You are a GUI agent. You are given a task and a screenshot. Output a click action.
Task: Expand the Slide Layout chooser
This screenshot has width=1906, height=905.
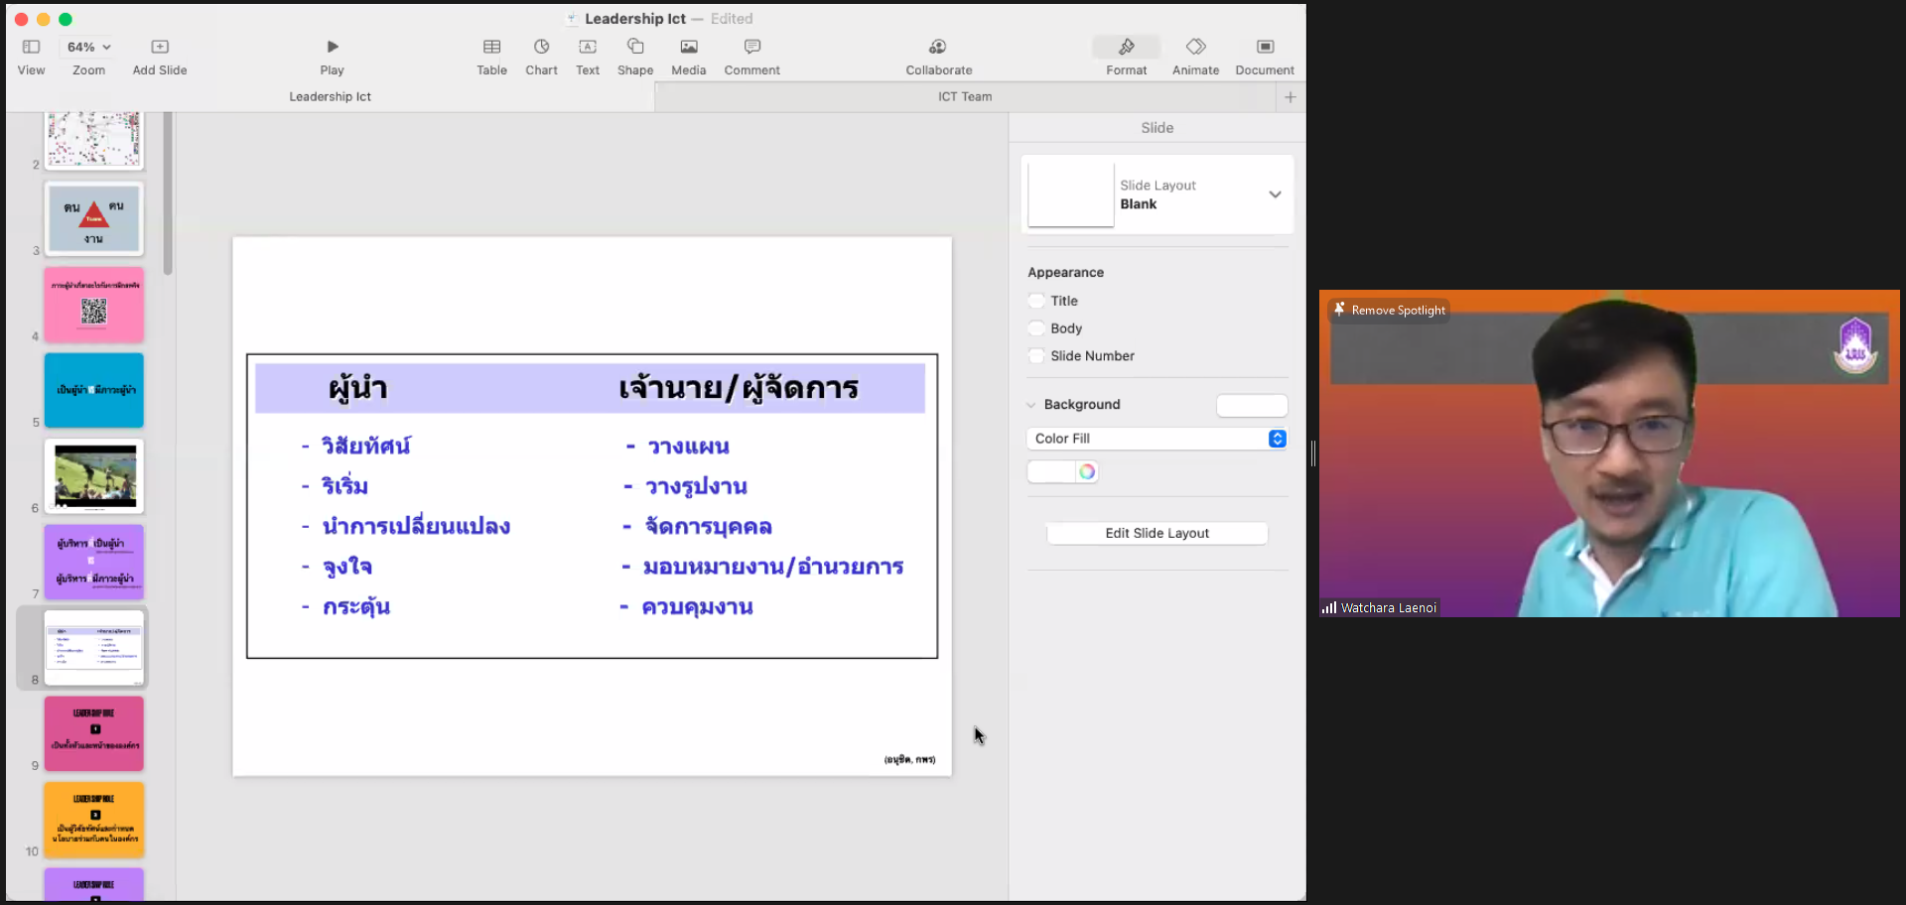click(1275, 194)
